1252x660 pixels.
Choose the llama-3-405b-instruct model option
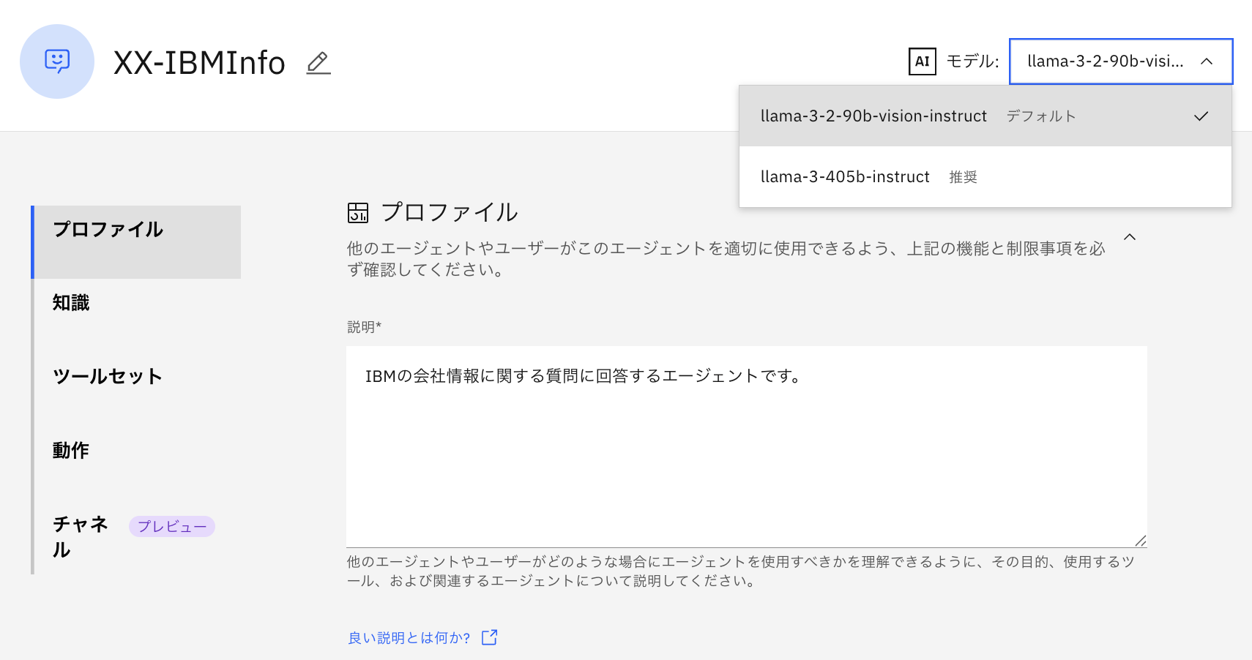845,177
